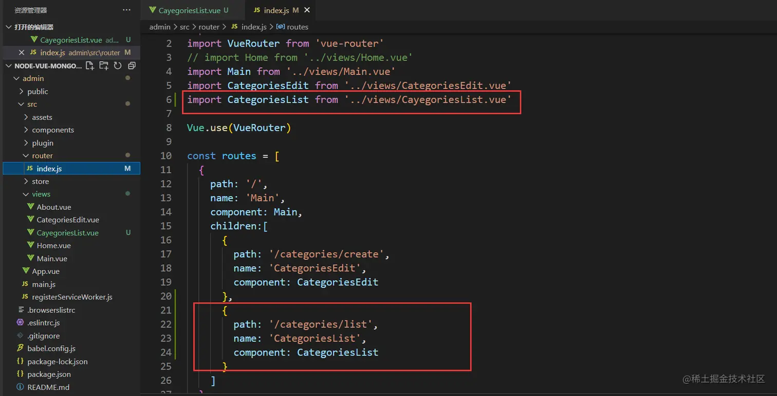This screenshot has width=777, height=396.
Task: Close the index.js editor tab
Action: [307, 10]
